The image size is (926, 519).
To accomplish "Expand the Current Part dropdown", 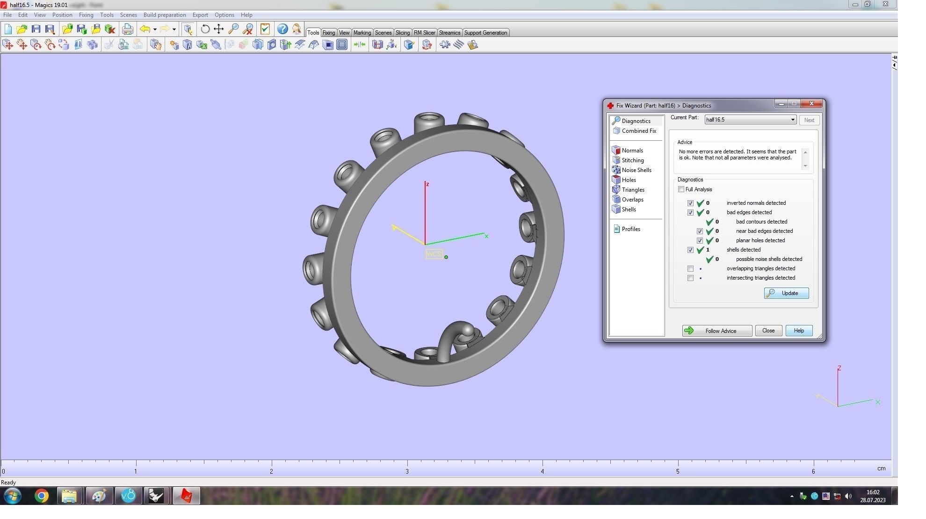I will click(x=793, y=120).
